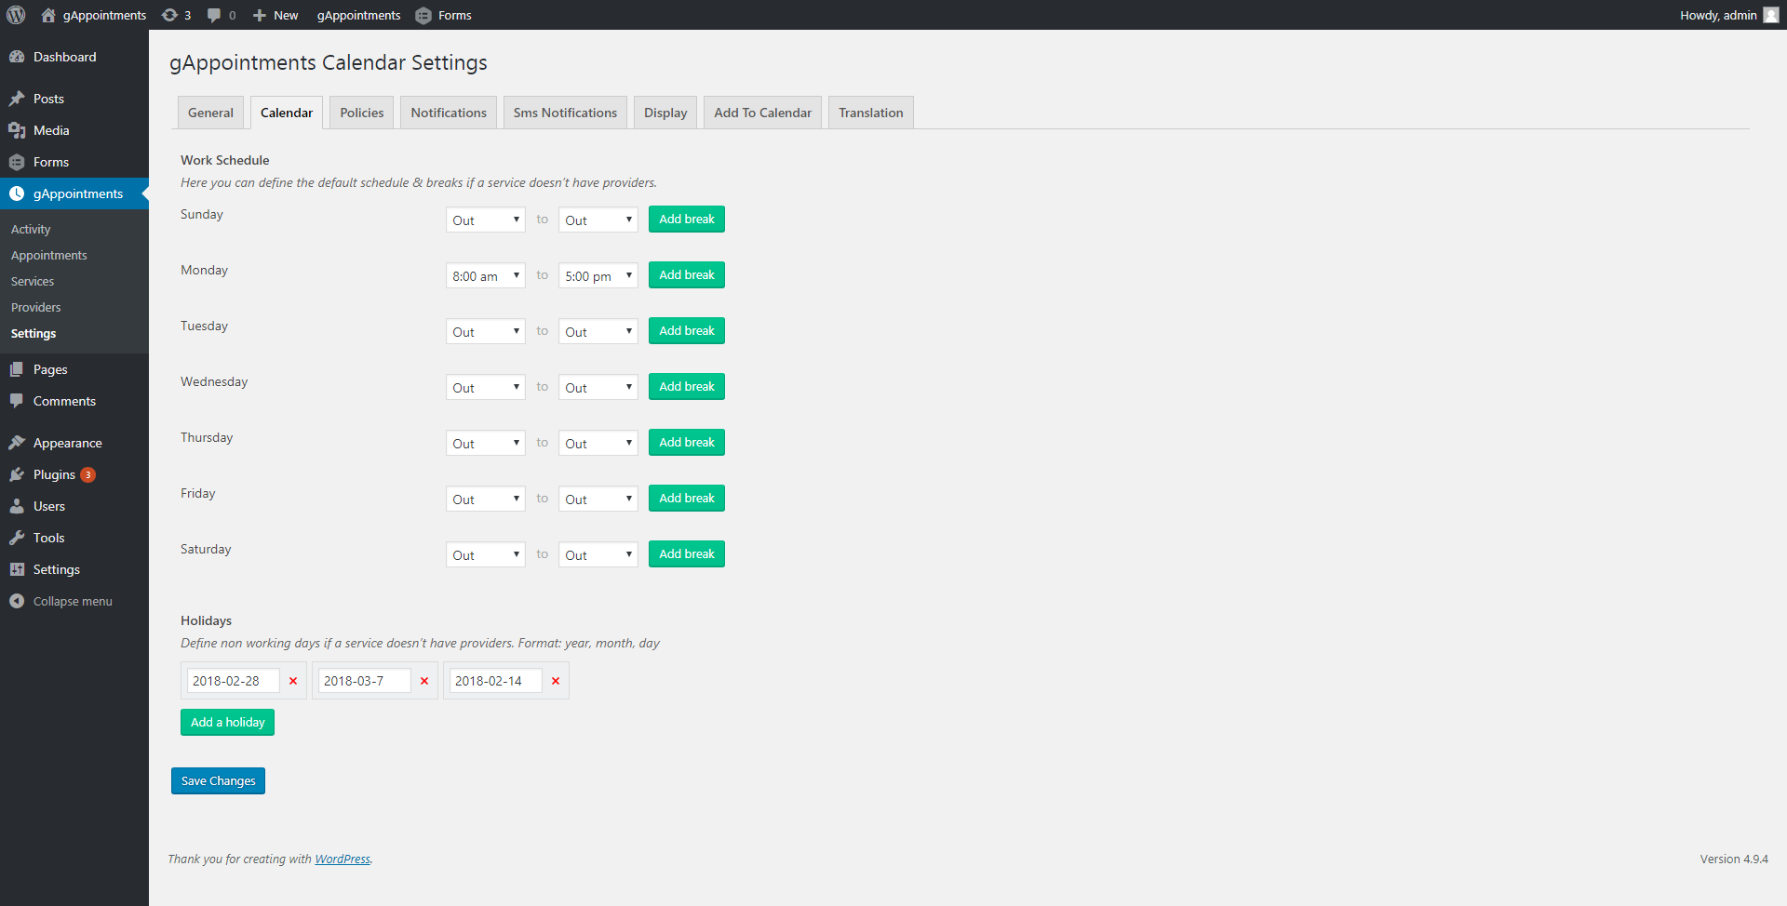Remove holiday 2018-02-14 with red X
This screenshot has height=906, width=1787.
(556, 681)
